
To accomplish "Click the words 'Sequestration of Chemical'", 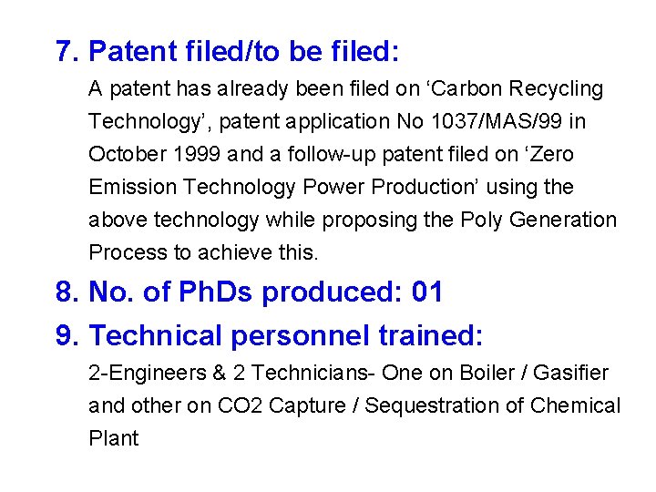I will coord(497,405).
